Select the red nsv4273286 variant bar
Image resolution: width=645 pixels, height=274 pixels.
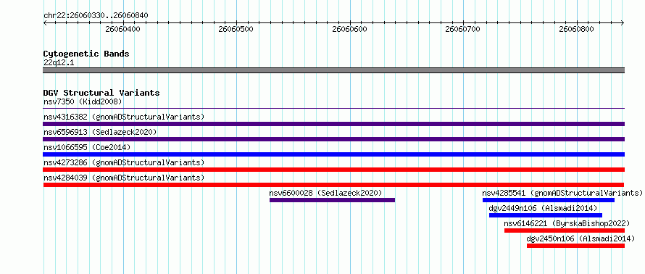[x=334, y=170]
